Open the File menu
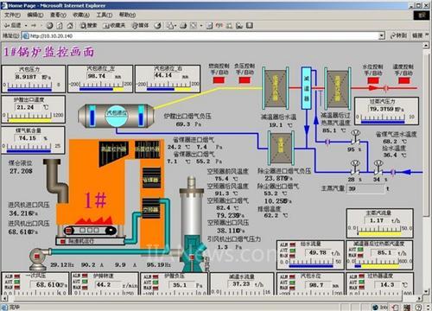Viewport: 432px width, 311px height. [x=12, y=15]
